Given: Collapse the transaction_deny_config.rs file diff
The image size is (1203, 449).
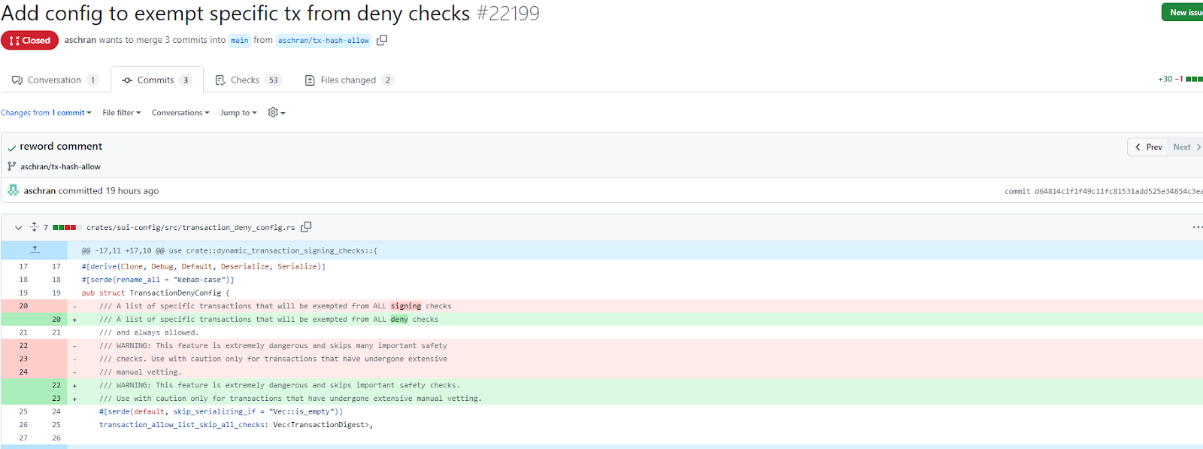Looking at the screenshot, I should coord(18,227).
